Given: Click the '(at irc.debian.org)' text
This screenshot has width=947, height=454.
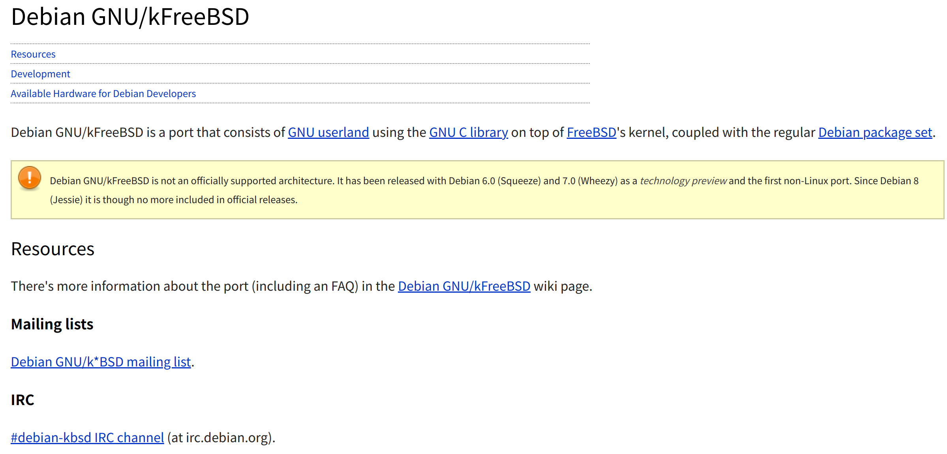Looking at the screenshot, I should pyautogui.click(x=221, y=437).
